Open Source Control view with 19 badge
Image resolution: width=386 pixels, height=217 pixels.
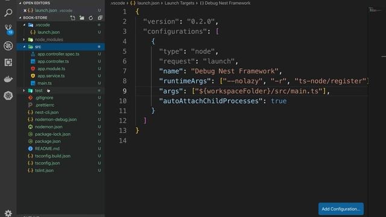tap(8, 29)
